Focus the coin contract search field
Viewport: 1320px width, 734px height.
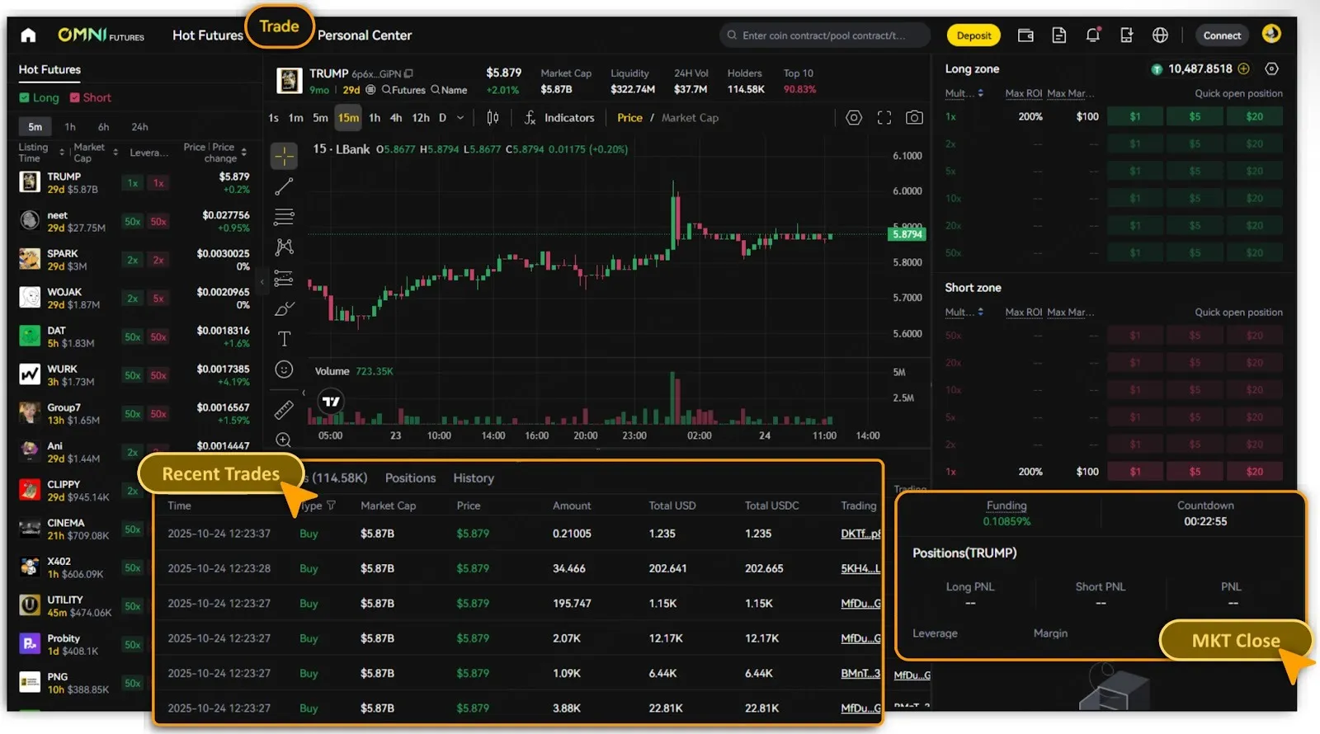825,35
